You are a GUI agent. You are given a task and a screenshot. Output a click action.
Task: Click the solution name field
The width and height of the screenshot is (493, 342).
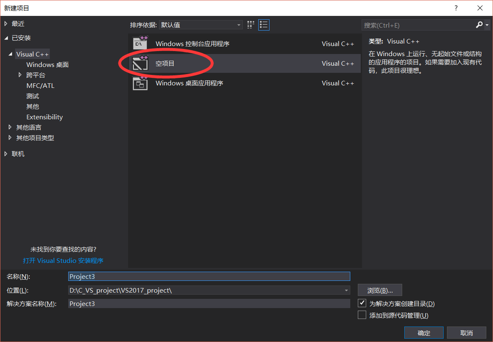pos(209,303)
